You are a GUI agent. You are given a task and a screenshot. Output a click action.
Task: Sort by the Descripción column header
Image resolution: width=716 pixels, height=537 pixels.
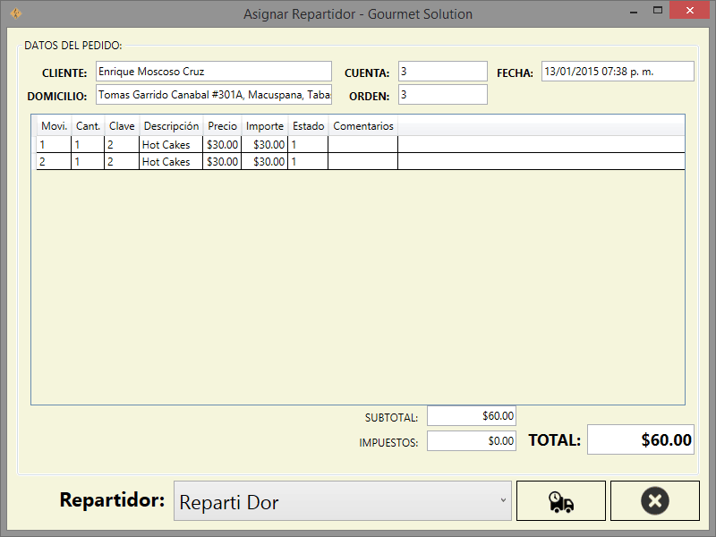pos(170,126)
